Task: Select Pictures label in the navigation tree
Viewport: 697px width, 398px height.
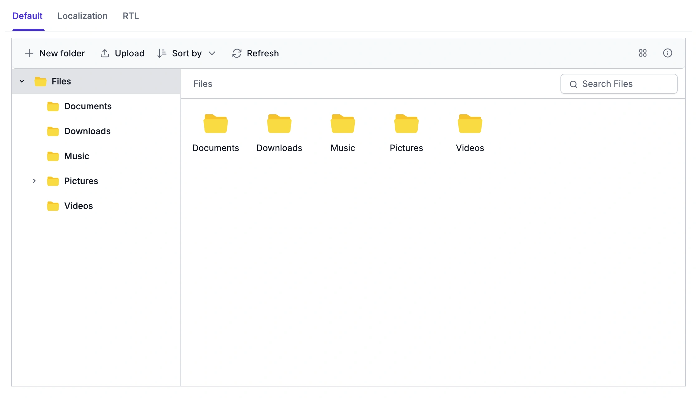Action: pyautogui.click(x=81, y=181)
